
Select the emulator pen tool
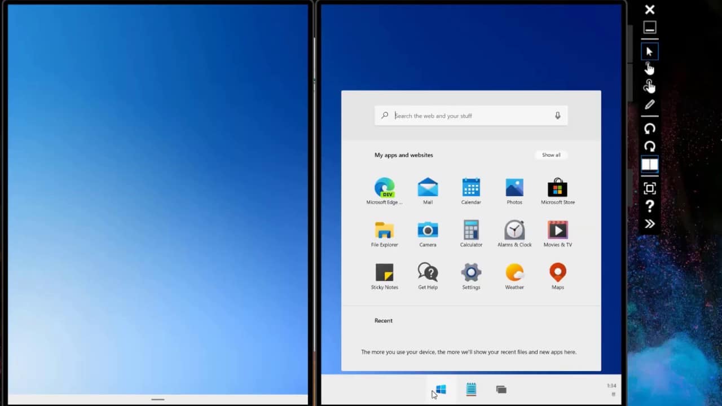(x=650, y=104)
